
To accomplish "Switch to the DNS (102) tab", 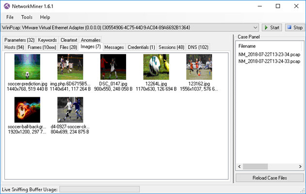I will click(x=198, y=47).
